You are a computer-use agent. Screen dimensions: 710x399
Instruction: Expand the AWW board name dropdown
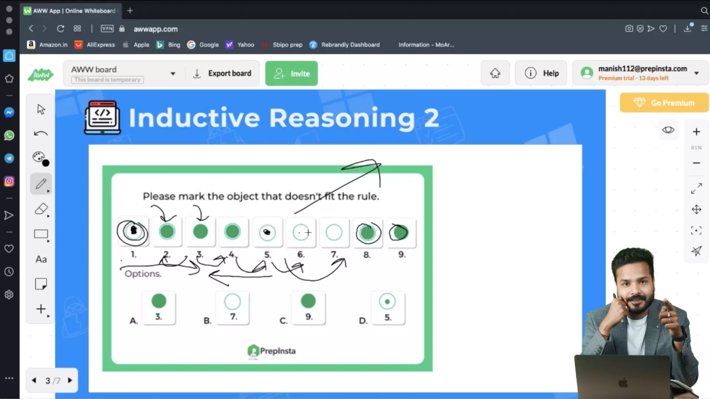pyautogui.click(x=173, y=74)
